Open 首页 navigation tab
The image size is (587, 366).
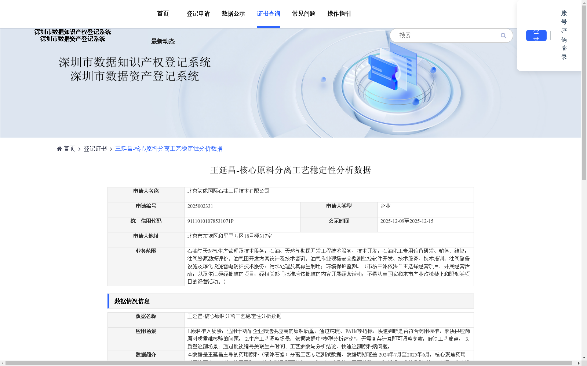[x=163, y=14]
